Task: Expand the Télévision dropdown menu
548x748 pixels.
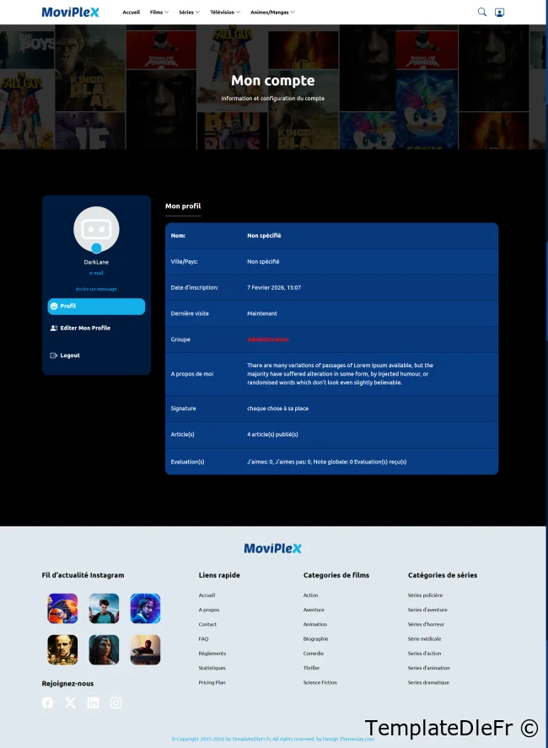Action: pos(224,13)
